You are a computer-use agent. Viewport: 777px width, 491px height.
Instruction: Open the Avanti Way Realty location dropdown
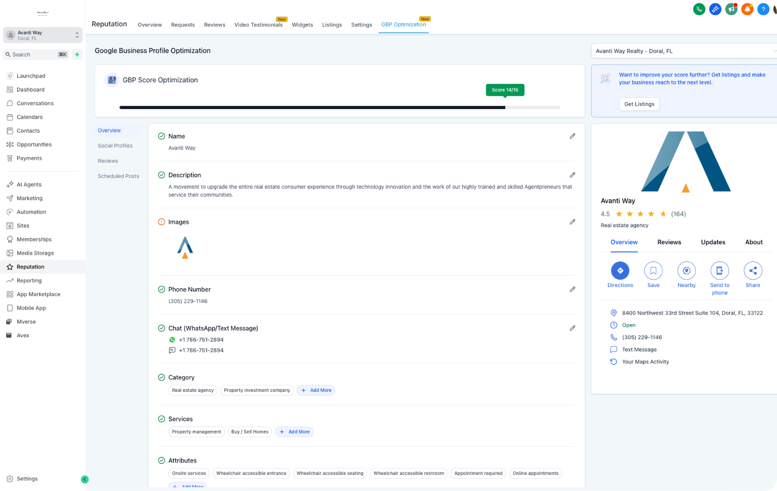click(684, 51)
